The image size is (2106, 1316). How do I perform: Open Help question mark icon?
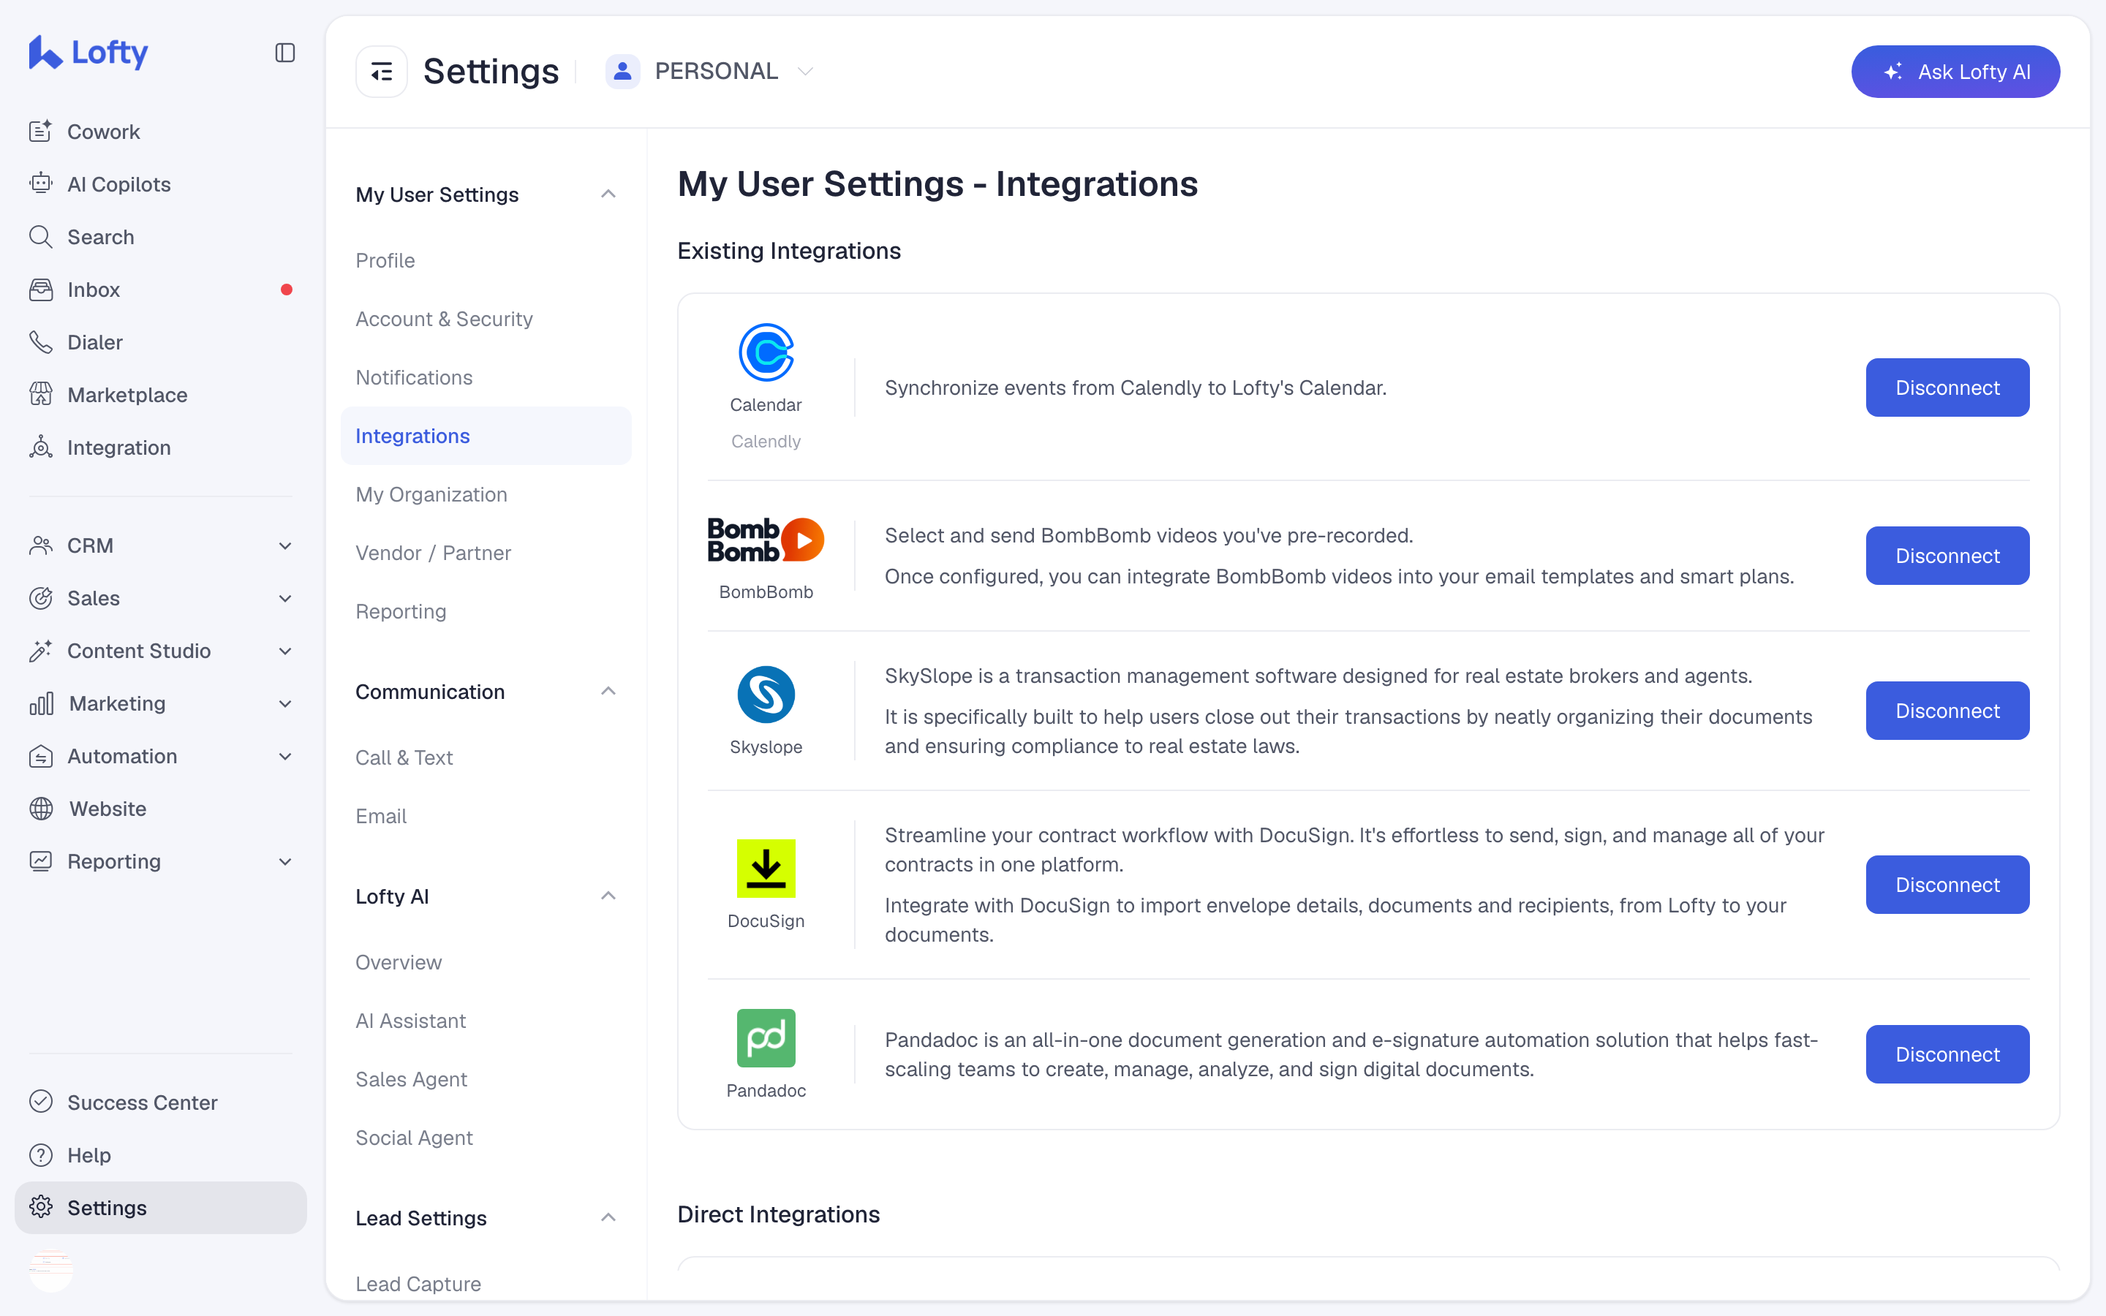[x=41, y=1155]
